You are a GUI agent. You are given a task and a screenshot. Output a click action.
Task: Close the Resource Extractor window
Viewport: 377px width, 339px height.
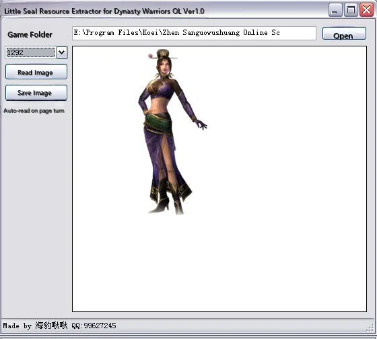click(366, 10)
